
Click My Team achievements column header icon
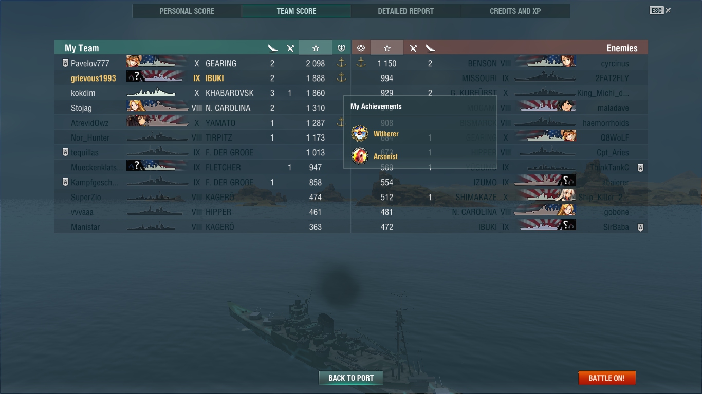[x=341, y=48]
